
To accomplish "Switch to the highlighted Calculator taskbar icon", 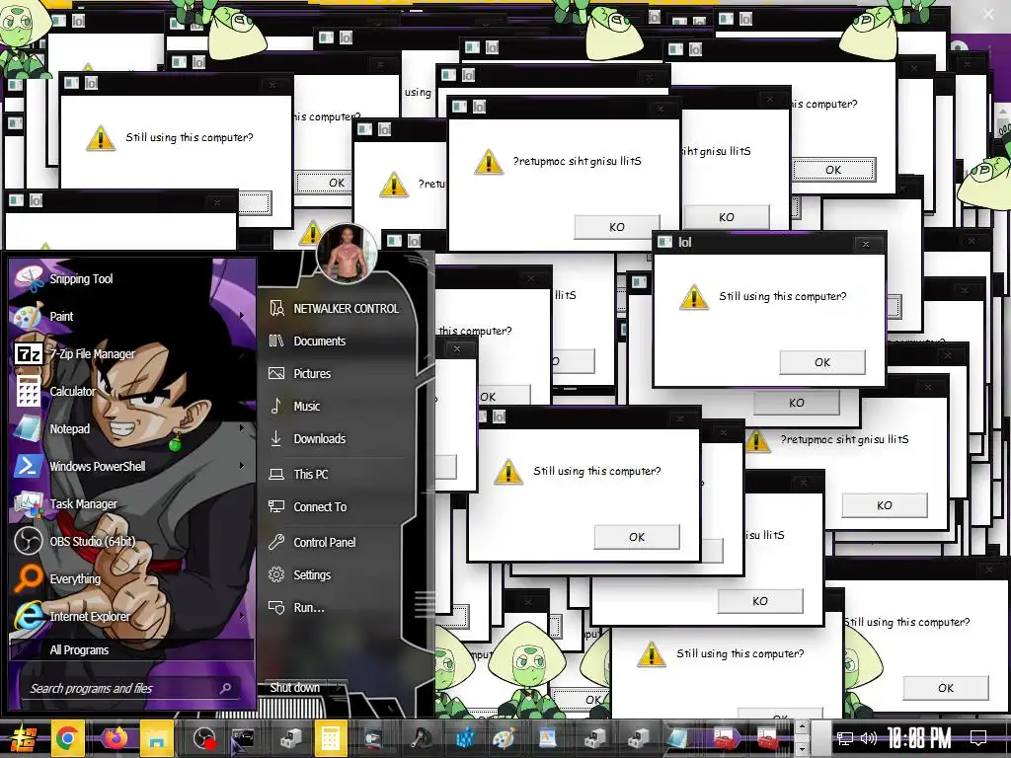I will [x=331, y=738].
